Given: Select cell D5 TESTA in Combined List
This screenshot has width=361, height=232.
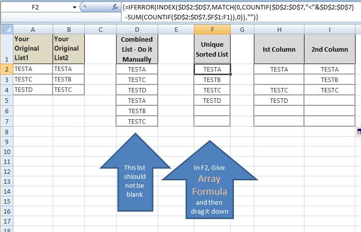Looking at the screenshot, I should tap(137, 100).
